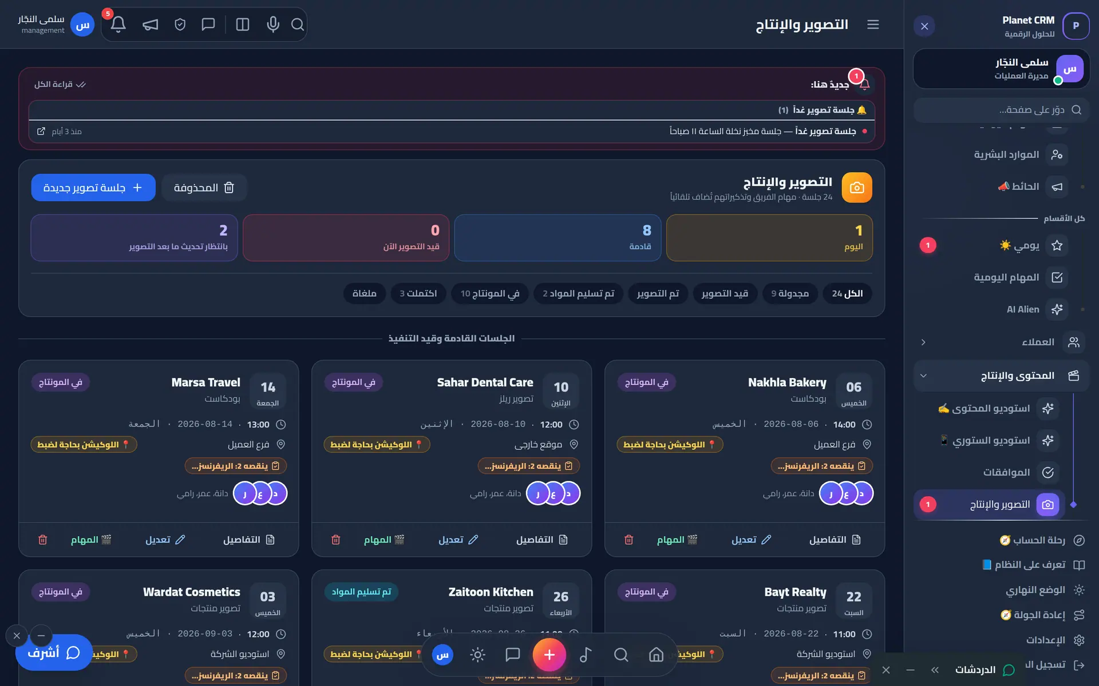The image size is (1099, 686).
Task: Expand the chat panel double-chevron icon
Action: [935, 670]
